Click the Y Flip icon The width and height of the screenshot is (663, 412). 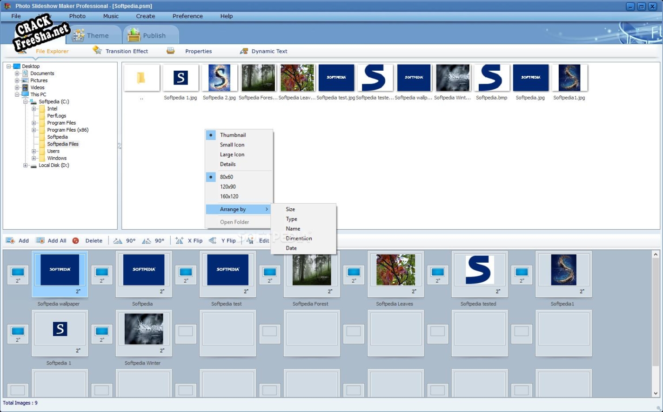coord(213,240)
